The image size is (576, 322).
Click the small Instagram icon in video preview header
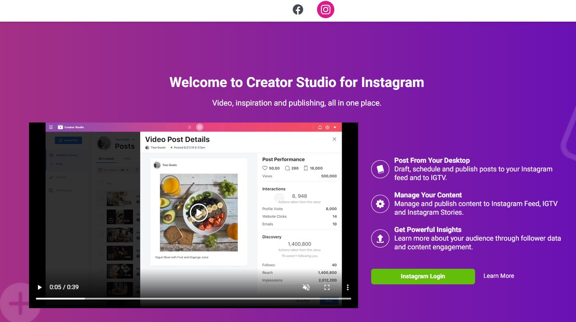(x=200, y=127)
